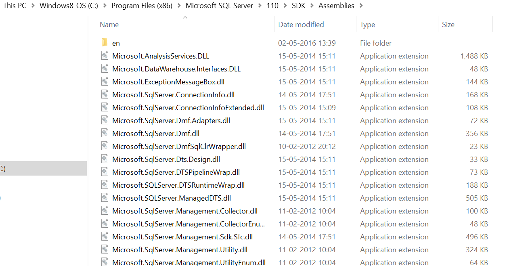Screen dimensions: 532x266
Task: Click the 10-02-2012 20:12 date entry
Action: click(x=307, y=147)
